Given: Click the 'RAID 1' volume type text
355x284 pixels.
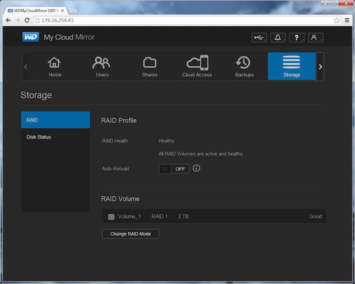Looking at the screenshot, I should point(160,216).
